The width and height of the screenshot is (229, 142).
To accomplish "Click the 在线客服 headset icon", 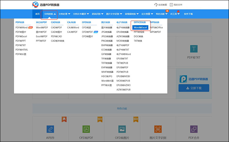I will point(156,5).
